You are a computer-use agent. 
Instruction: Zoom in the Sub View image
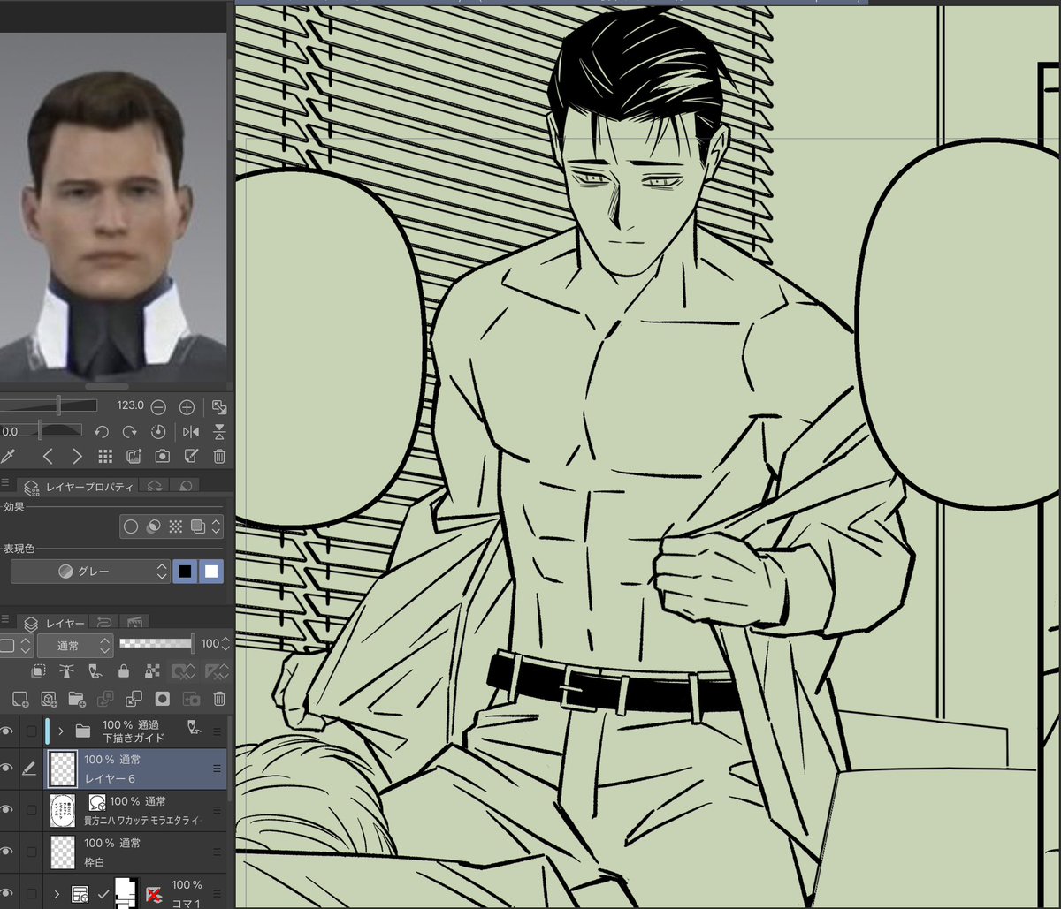[x=187, y=407]
